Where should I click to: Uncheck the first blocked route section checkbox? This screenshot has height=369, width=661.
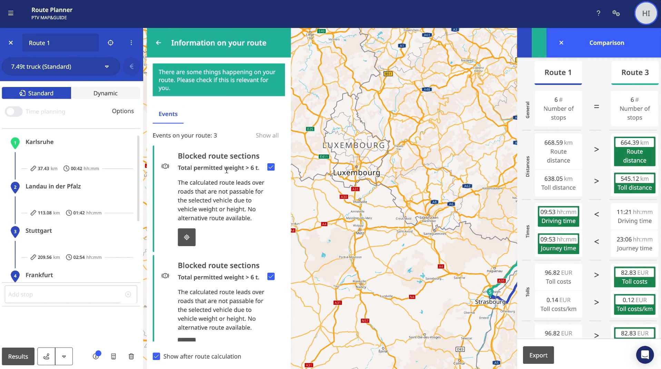[x=271, y=167]
